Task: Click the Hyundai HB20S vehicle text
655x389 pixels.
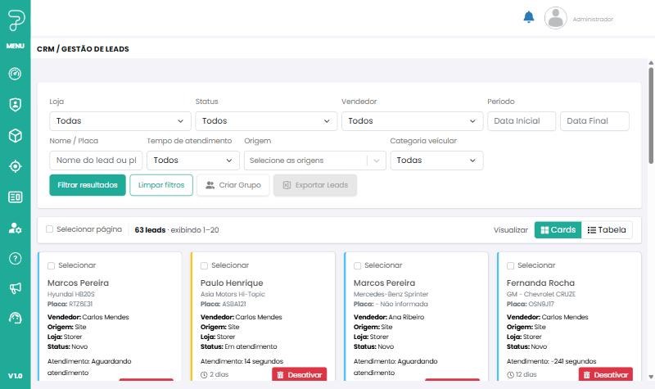Action: tap(71, 294)
